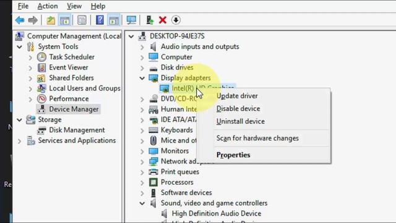This screenshot has width=396, height=223.
Task: Click the Shared Folders icon
Action: coord(41,78)
